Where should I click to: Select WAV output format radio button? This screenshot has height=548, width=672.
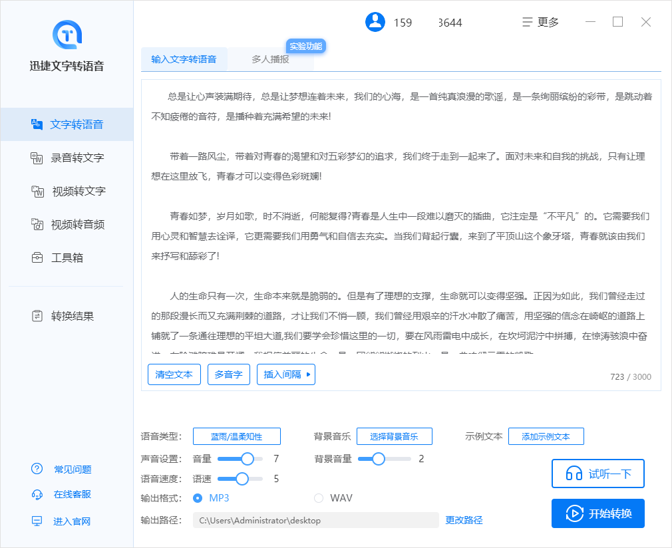point(319,497)
